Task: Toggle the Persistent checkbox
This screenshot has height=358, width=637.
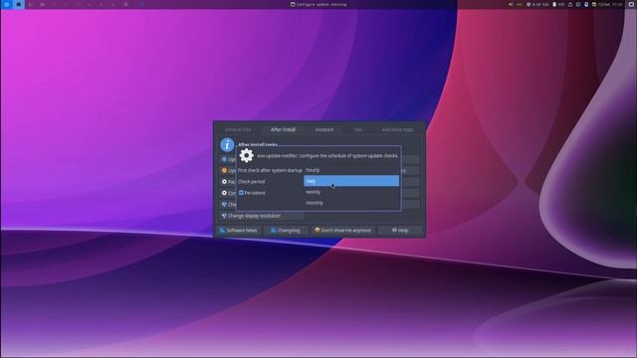Action: pyautogui.click(x=241, y=193)
